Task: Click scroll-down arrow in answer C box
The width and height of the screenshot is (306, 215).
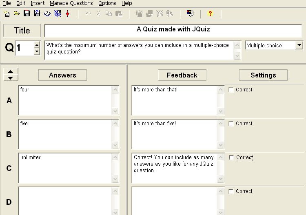Action: point(115,179)
